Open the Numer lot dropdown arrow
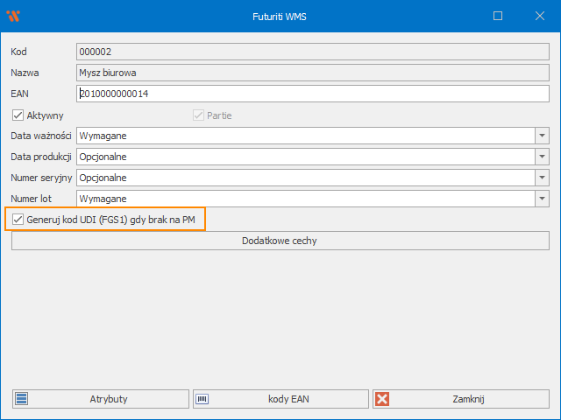Screen dimensions: 561x420 542,199
